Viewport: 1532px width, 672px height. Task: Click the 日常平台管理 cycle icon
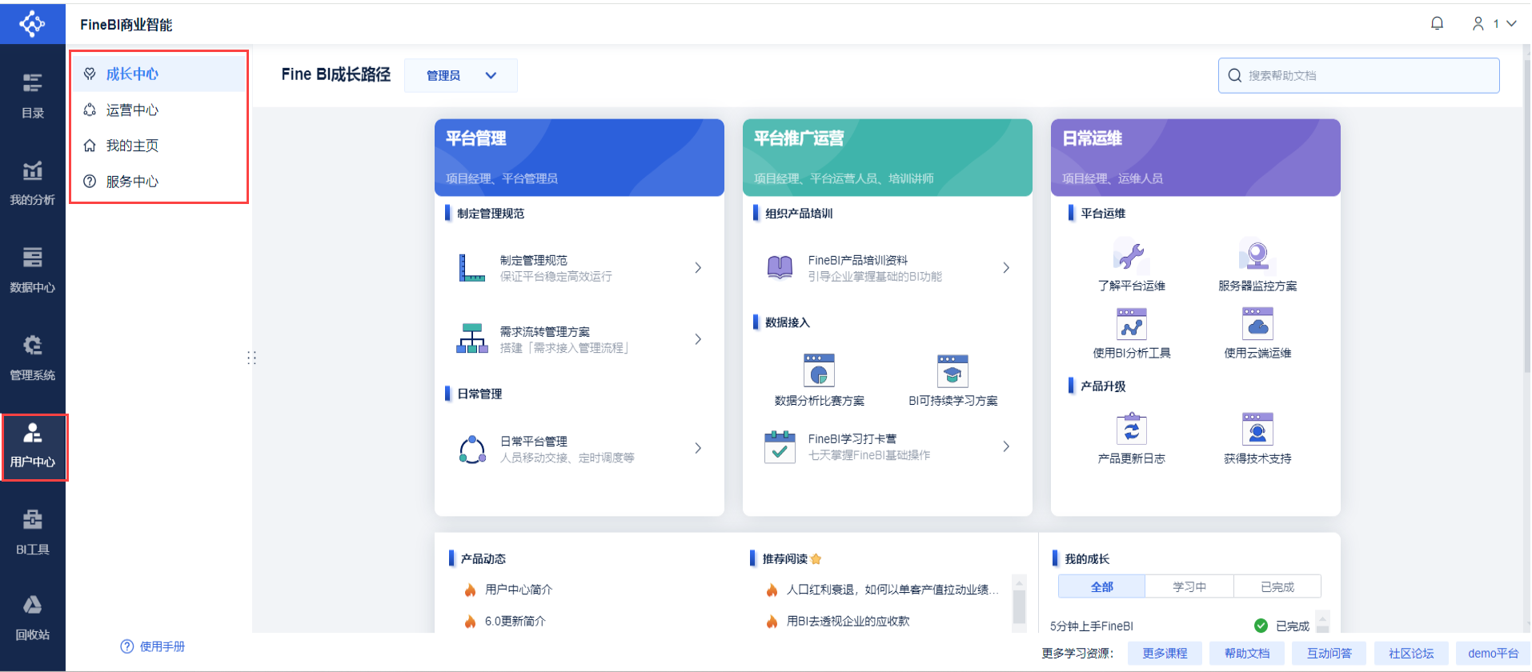click(x=472, y=450)
